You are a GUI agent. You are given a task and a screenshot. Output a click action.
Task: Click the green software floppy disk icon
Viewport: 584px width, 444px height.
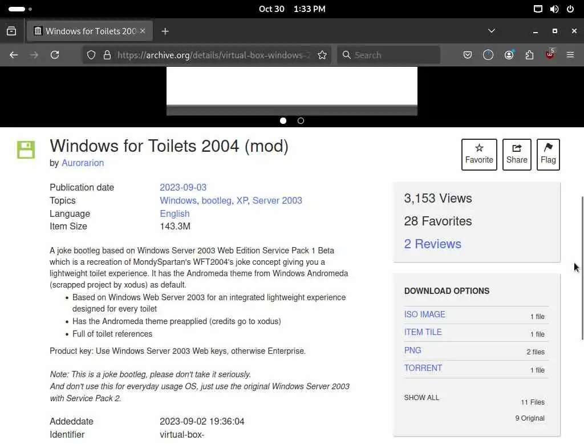(x=26, y=150)
